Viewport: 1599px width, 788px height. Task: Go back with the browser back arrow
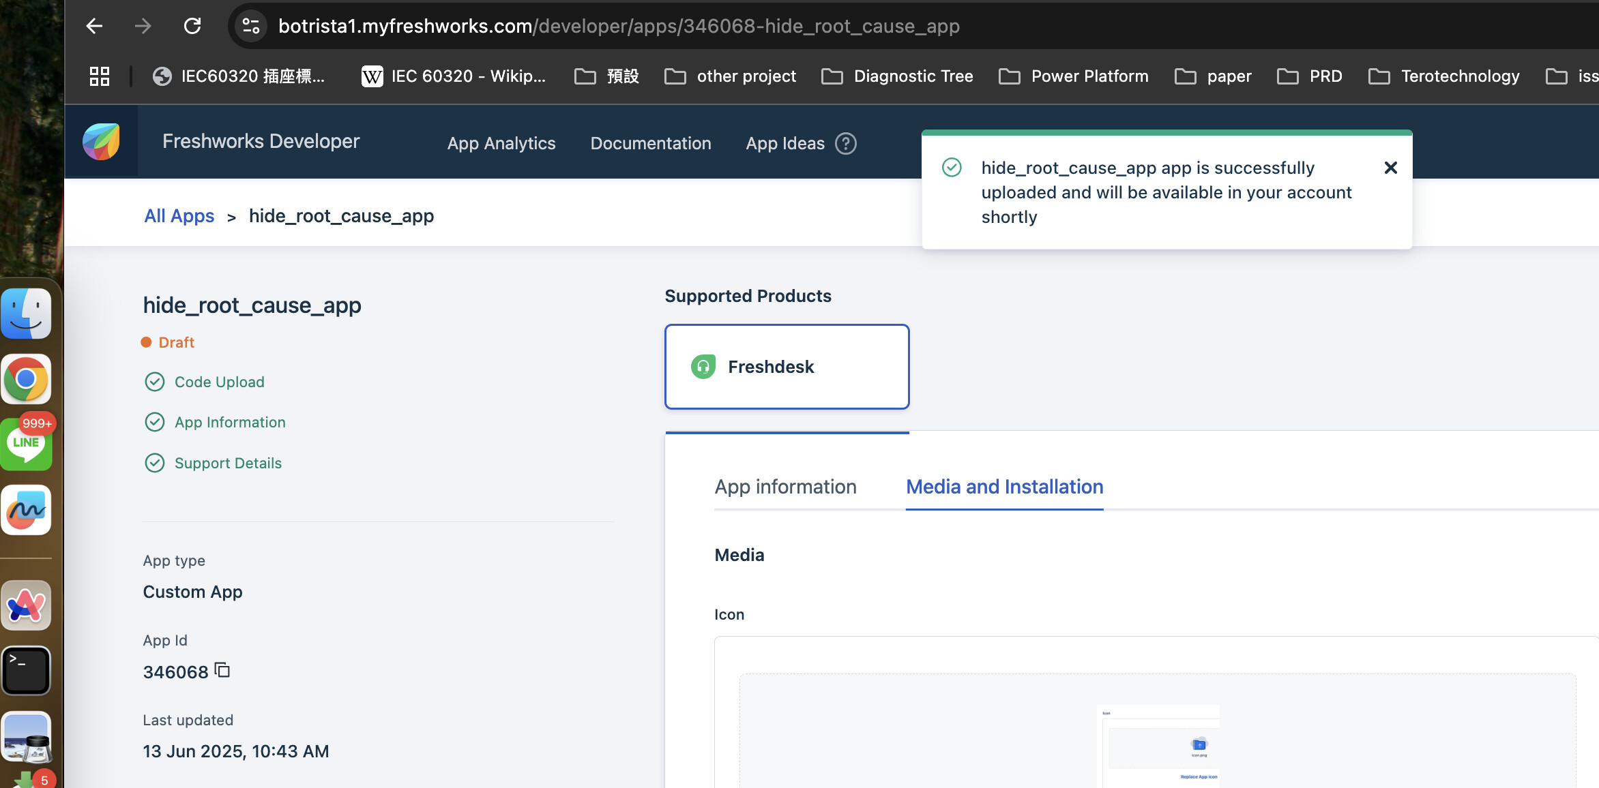[x=94, y=26]
